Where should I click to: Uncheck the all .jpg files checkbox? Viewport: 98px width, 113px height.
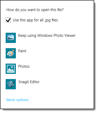coord(8,20)
